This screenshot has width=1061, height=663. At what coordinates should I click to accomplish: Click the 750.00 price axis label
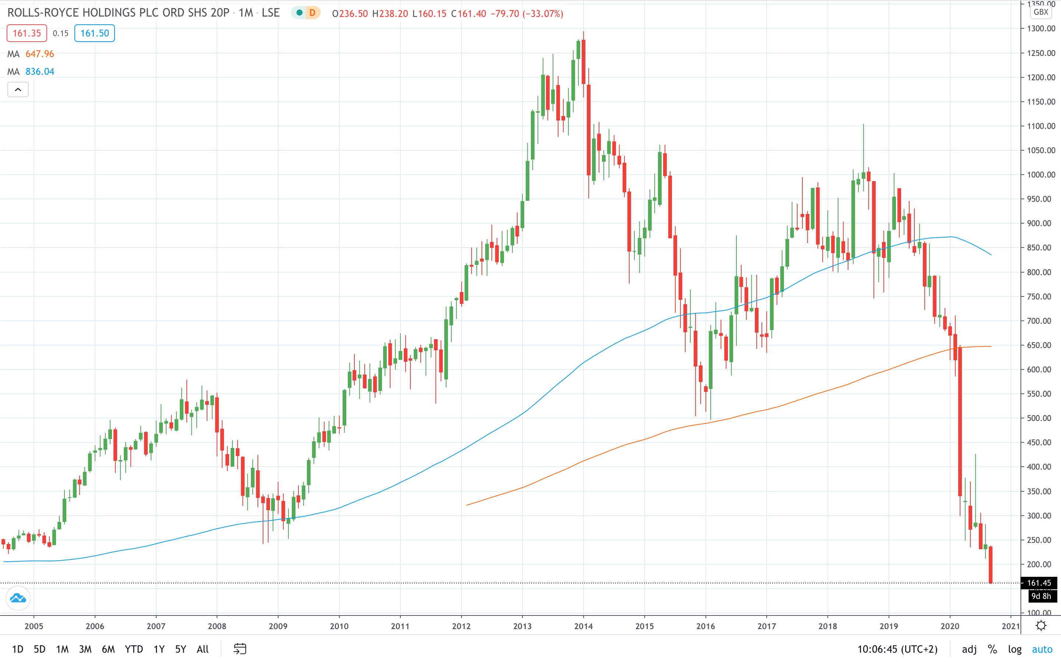(1039, 297)
